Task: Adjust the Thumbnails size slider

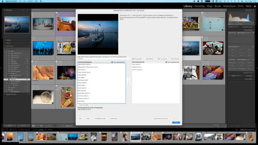Action: coord(218,127)
